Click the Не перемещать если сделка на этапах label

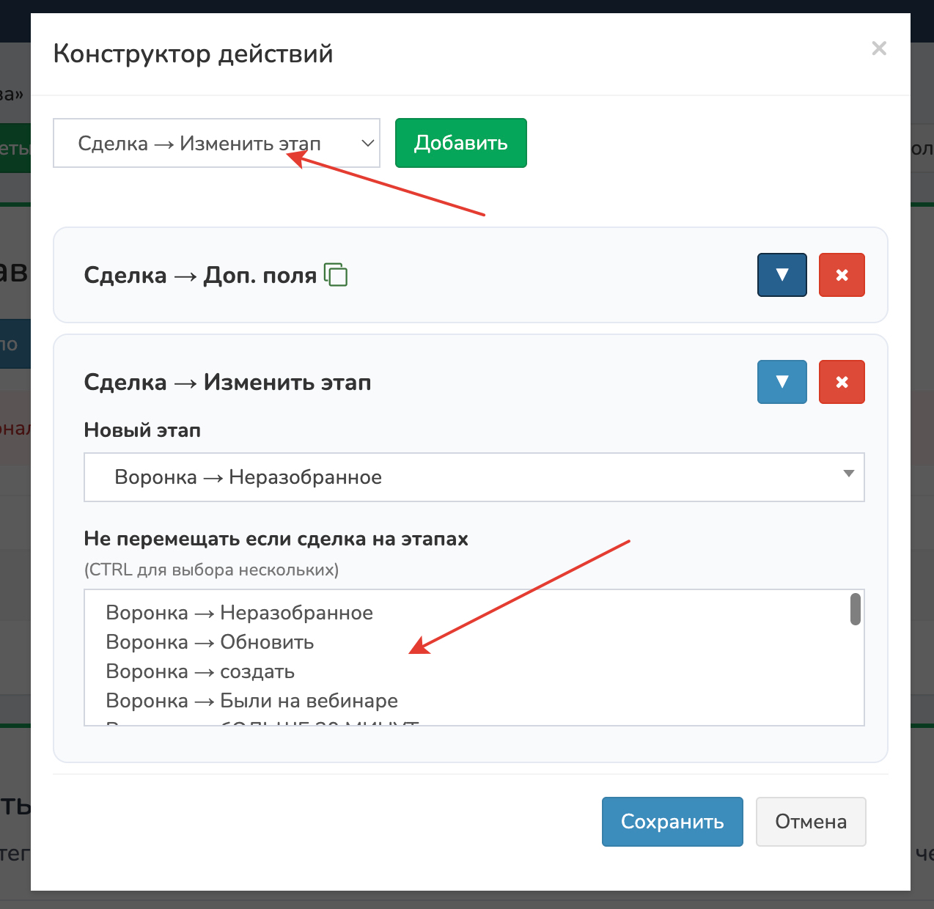coord(276,539)
